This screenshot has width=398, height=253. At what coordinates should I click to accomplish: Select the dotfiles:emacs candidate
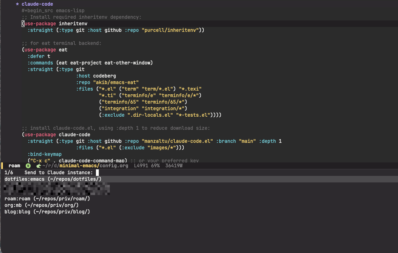(53, 179)
